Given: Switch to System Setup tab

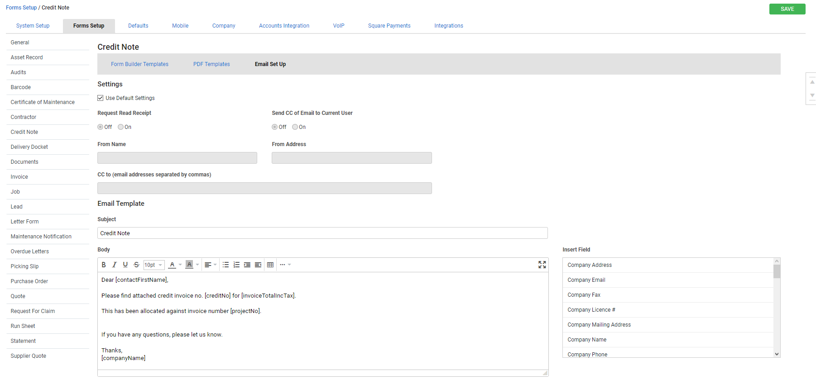Looking at the screenshot, I should [x=33, y=26].
